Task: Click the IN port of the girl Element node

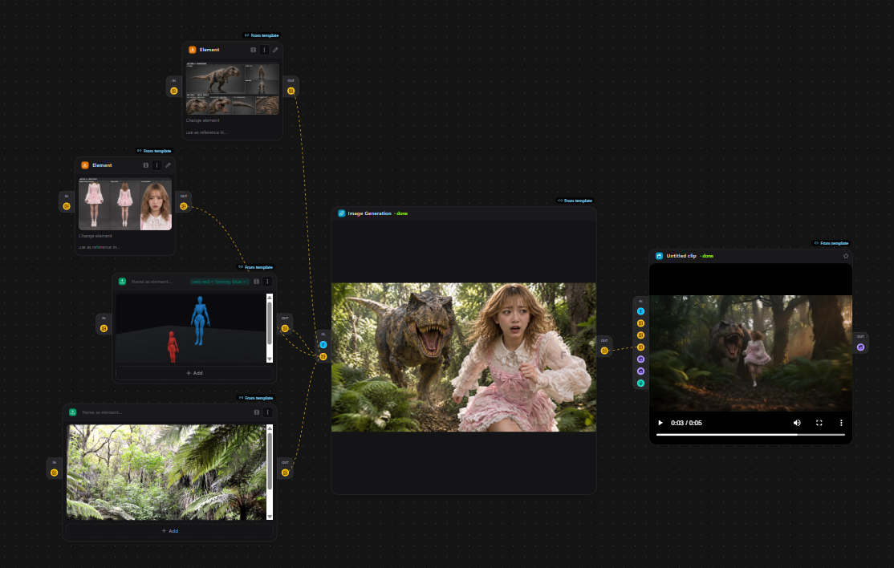Action: (x=67, y=206)
